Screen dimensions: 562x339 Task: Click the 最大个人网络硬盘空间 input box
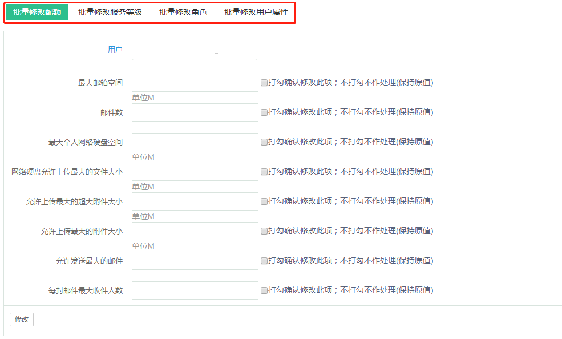[195, 142]
